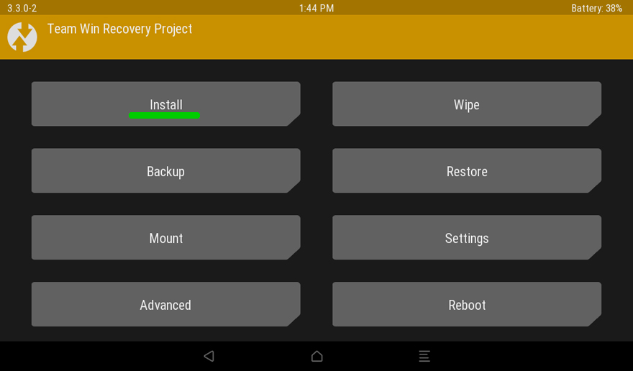The width and height of the screenshot is (633, 371).
Task: Click the TWRP circular logo
Action: [x=22, y=37]
